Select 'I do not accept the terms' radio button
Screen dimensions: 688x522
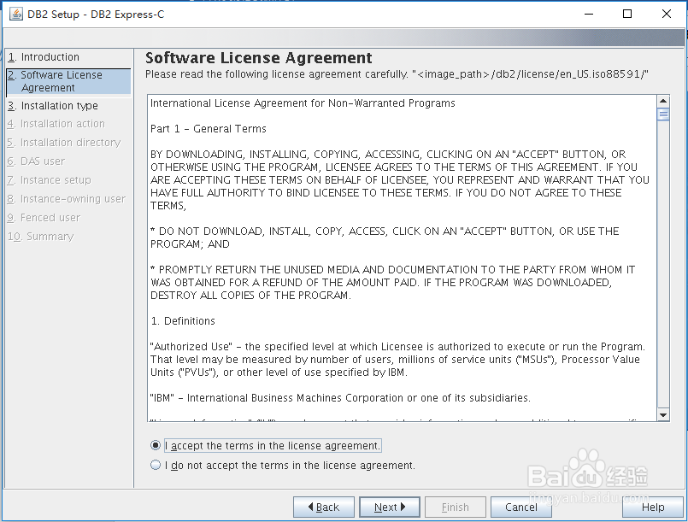click(156, 465)
